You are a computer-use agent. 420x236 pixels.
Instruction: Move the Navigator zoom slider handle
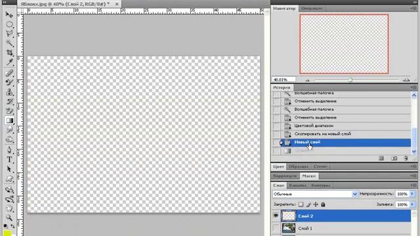tap(350, 80)
